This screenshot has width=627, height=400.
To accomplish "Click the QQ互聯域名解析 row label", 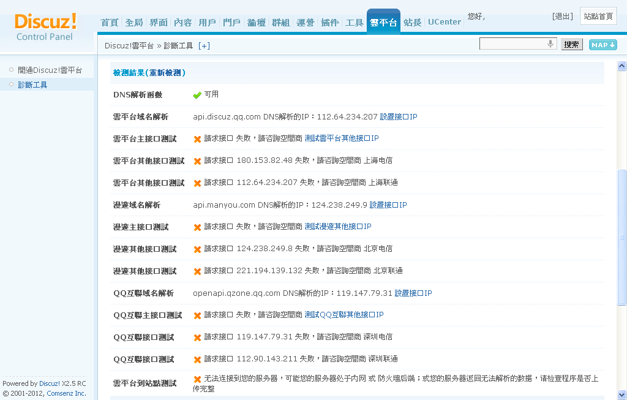I will click(x=143, y=293).
